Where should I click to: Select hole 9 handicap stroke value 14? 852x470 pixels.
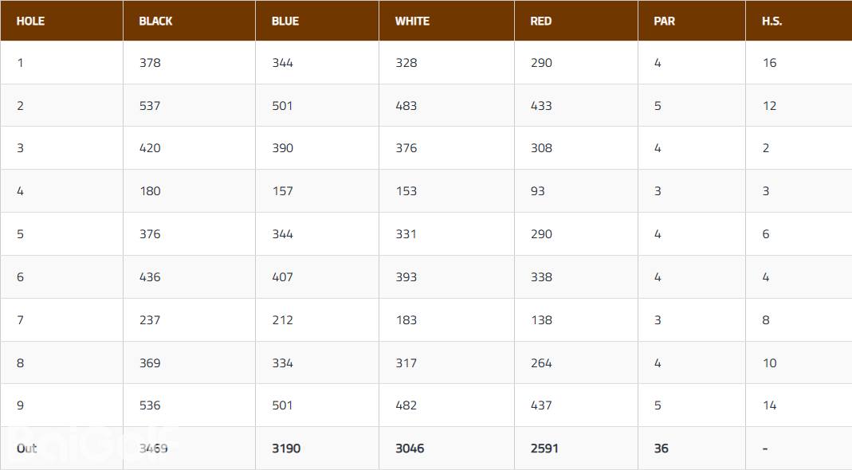click(x=769, y=405)
